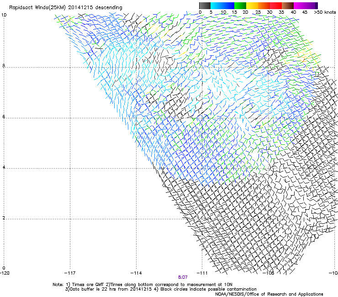Click the yellow 20-25 knots legend band
The width and height of the screenshot is (338, 297).
(x=252, y=5)
